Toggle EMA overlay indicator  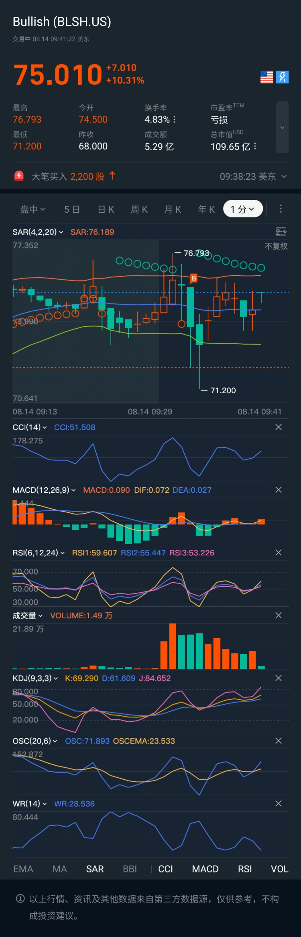tap(23, 869)
